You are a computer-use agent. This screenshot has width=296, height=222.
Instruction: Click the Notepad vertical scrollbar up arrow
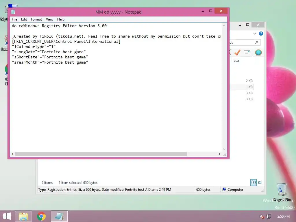point(224,25)
